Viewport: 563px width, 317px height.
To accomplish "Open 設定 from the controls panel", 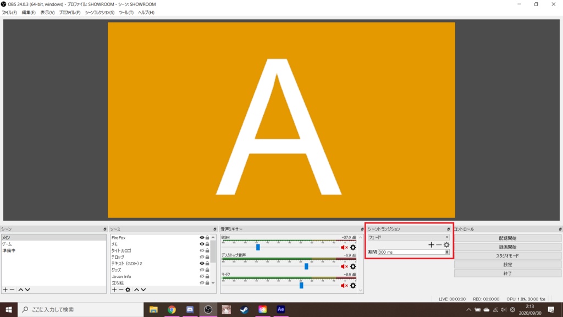I will coord(507,265).
